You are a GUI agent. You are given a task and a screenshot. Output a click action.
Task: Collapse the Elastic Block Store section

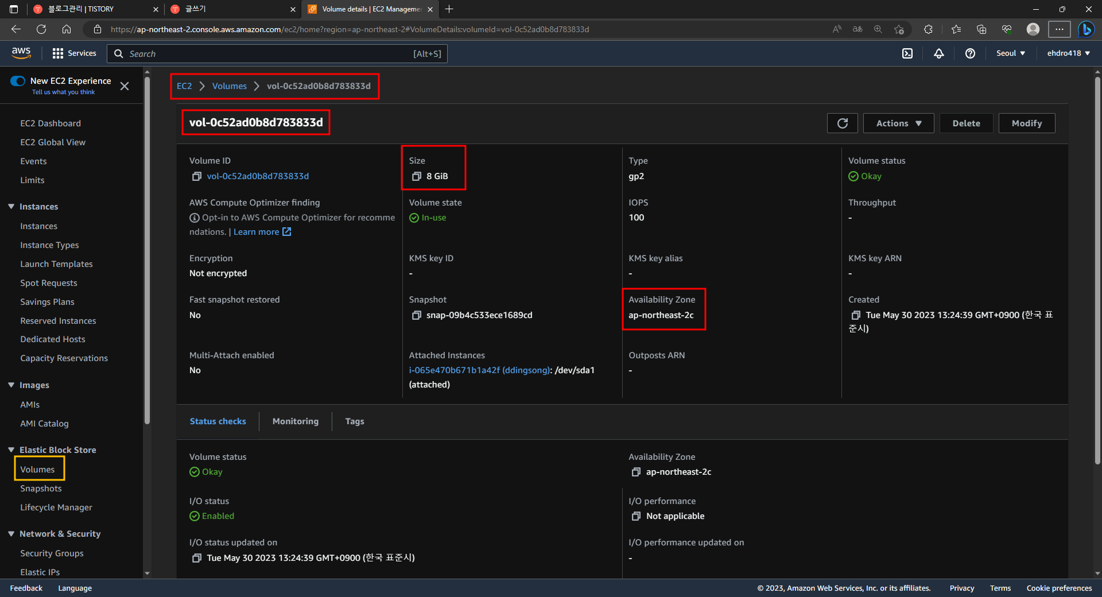point(11,450)
